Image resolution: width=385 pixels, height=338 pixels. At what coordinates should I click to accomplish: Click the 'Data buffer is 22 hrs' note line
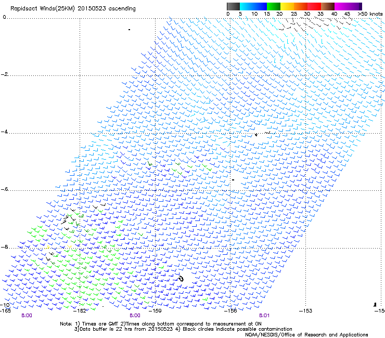pyautogui.click(x=183, y=329)
